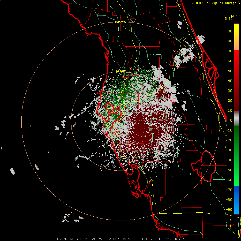Click the "50 NMI" range ring label
Screen dimensions: 241x241
120,71
